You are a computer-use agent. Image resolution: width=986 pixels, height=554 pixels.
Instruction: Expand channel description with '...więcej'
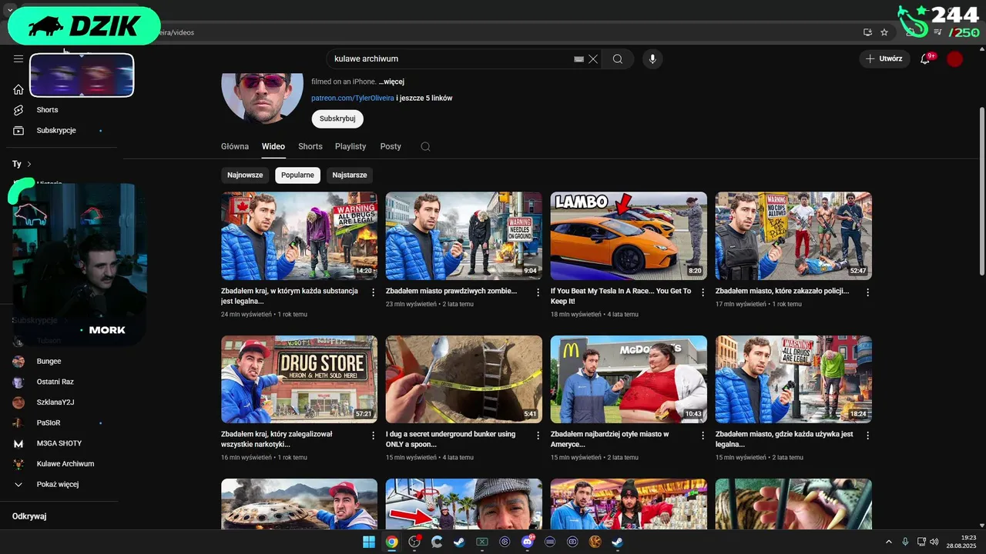point(391,82)
